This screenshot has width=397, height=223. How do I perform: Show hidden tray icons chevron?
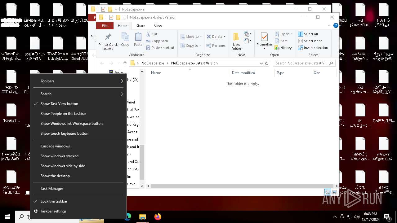tap(334, 217)
